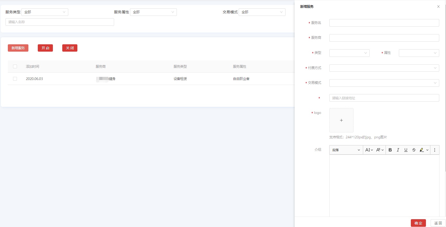This screenshot has height=227, width=446.
Task: Close the 新增服务 panel with X
Action: [x=438, y=7]
